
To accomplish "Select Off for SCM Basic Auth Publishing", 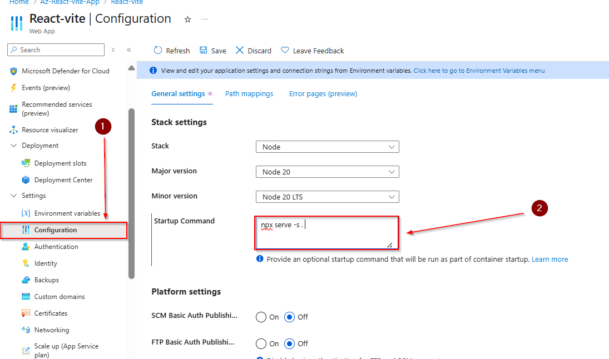I will [x=289, y=317].
